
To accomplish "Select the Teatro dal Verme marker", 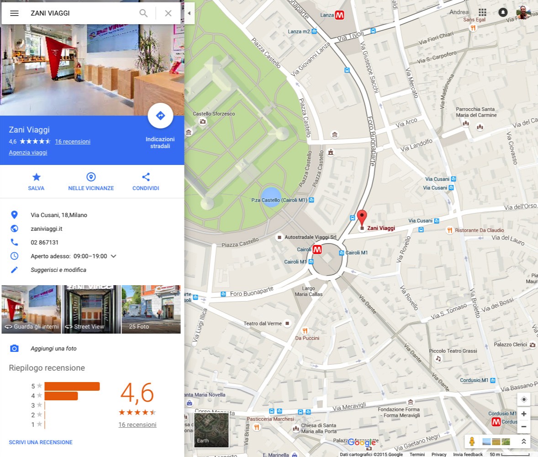I will click(288, 324).
